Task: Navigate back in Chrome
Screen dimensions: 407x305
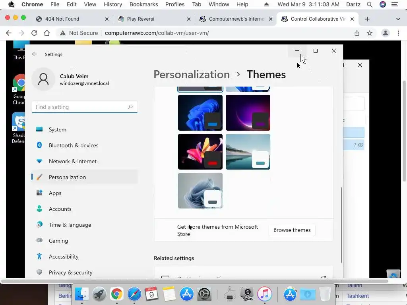Action: pyautogui.click(x=9, y=33)
